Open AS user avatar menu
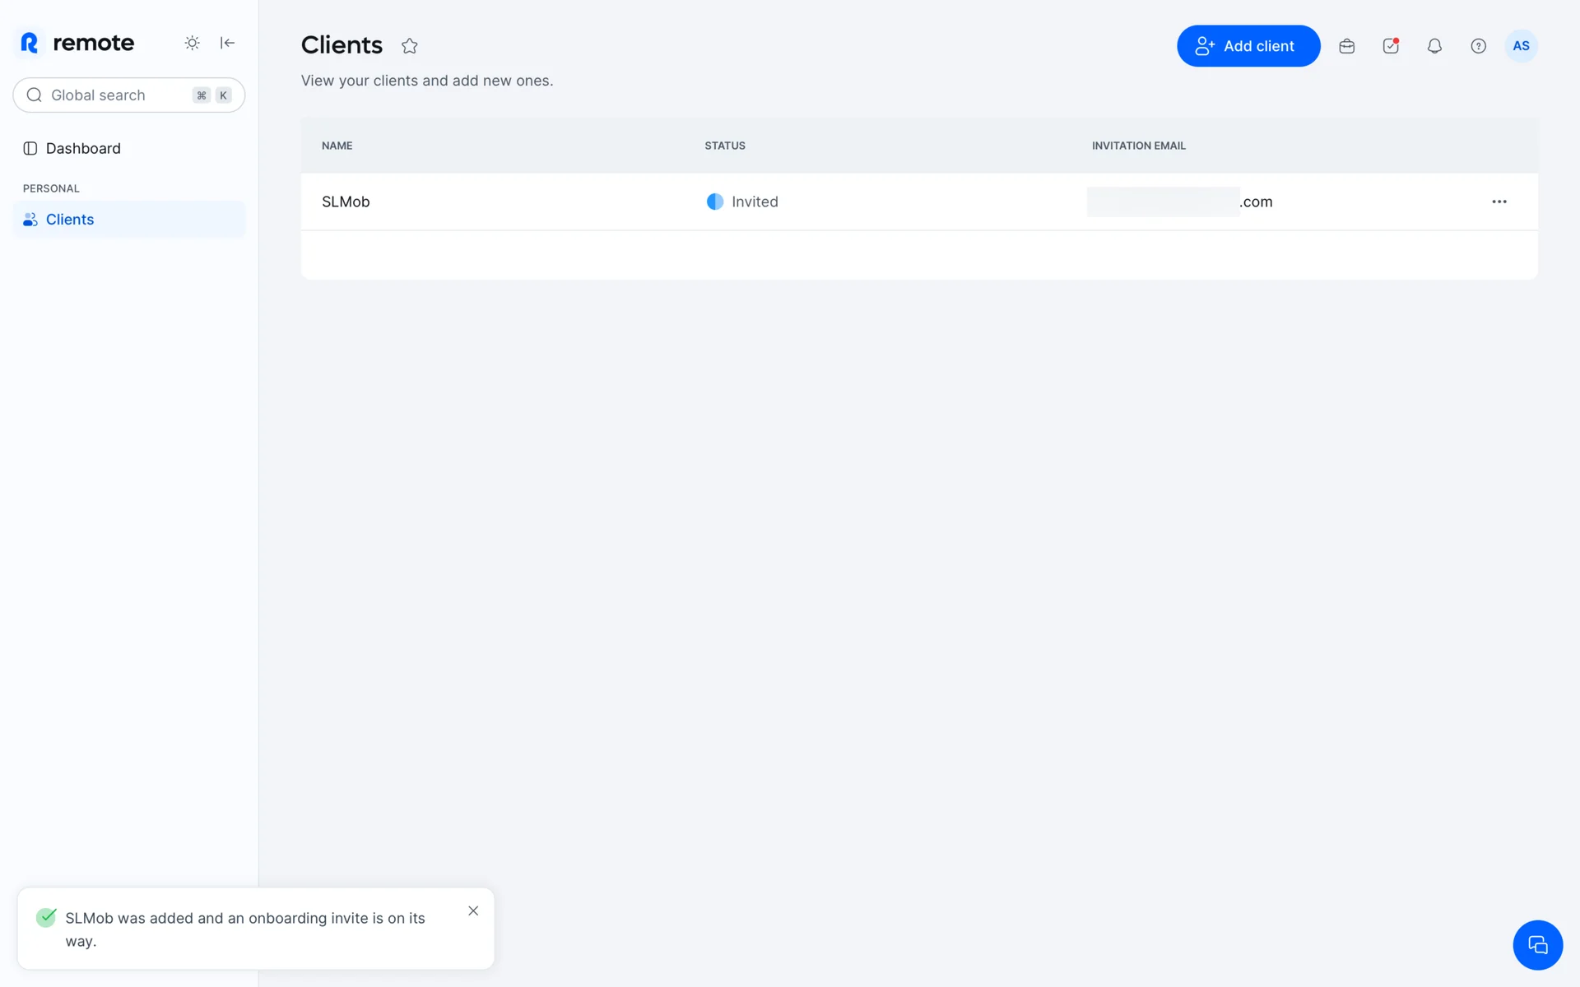Viewport: 1580px width, 987px height. pos(1521,46)
